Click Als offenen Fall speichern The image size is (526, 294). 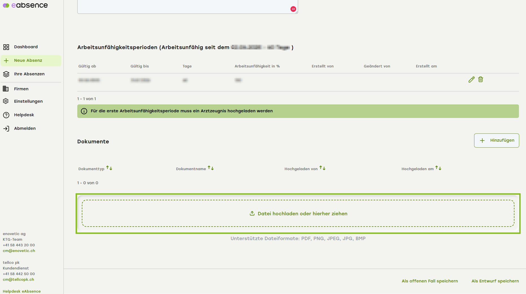pyautogui.click(x=430, y=281)
